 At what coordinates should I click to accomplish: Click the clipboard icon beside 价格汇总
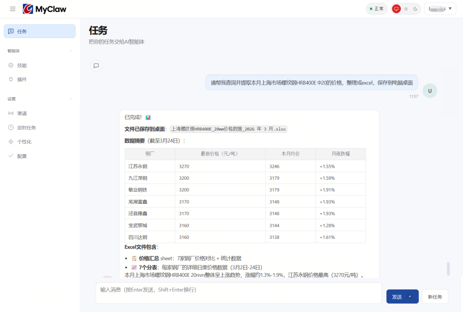tap(134, 259)
